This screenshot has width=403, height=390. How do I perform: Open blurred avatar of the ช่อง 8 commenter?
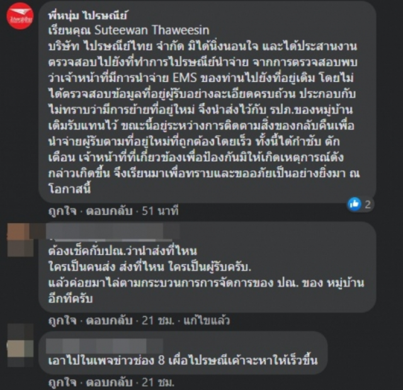20,345
